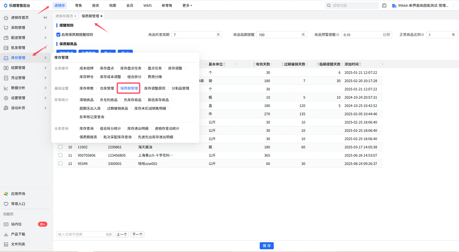Open 保质期管理 in the 库存管理 flyout
Viewport: 459px width, 252px height.
[129, 88]
